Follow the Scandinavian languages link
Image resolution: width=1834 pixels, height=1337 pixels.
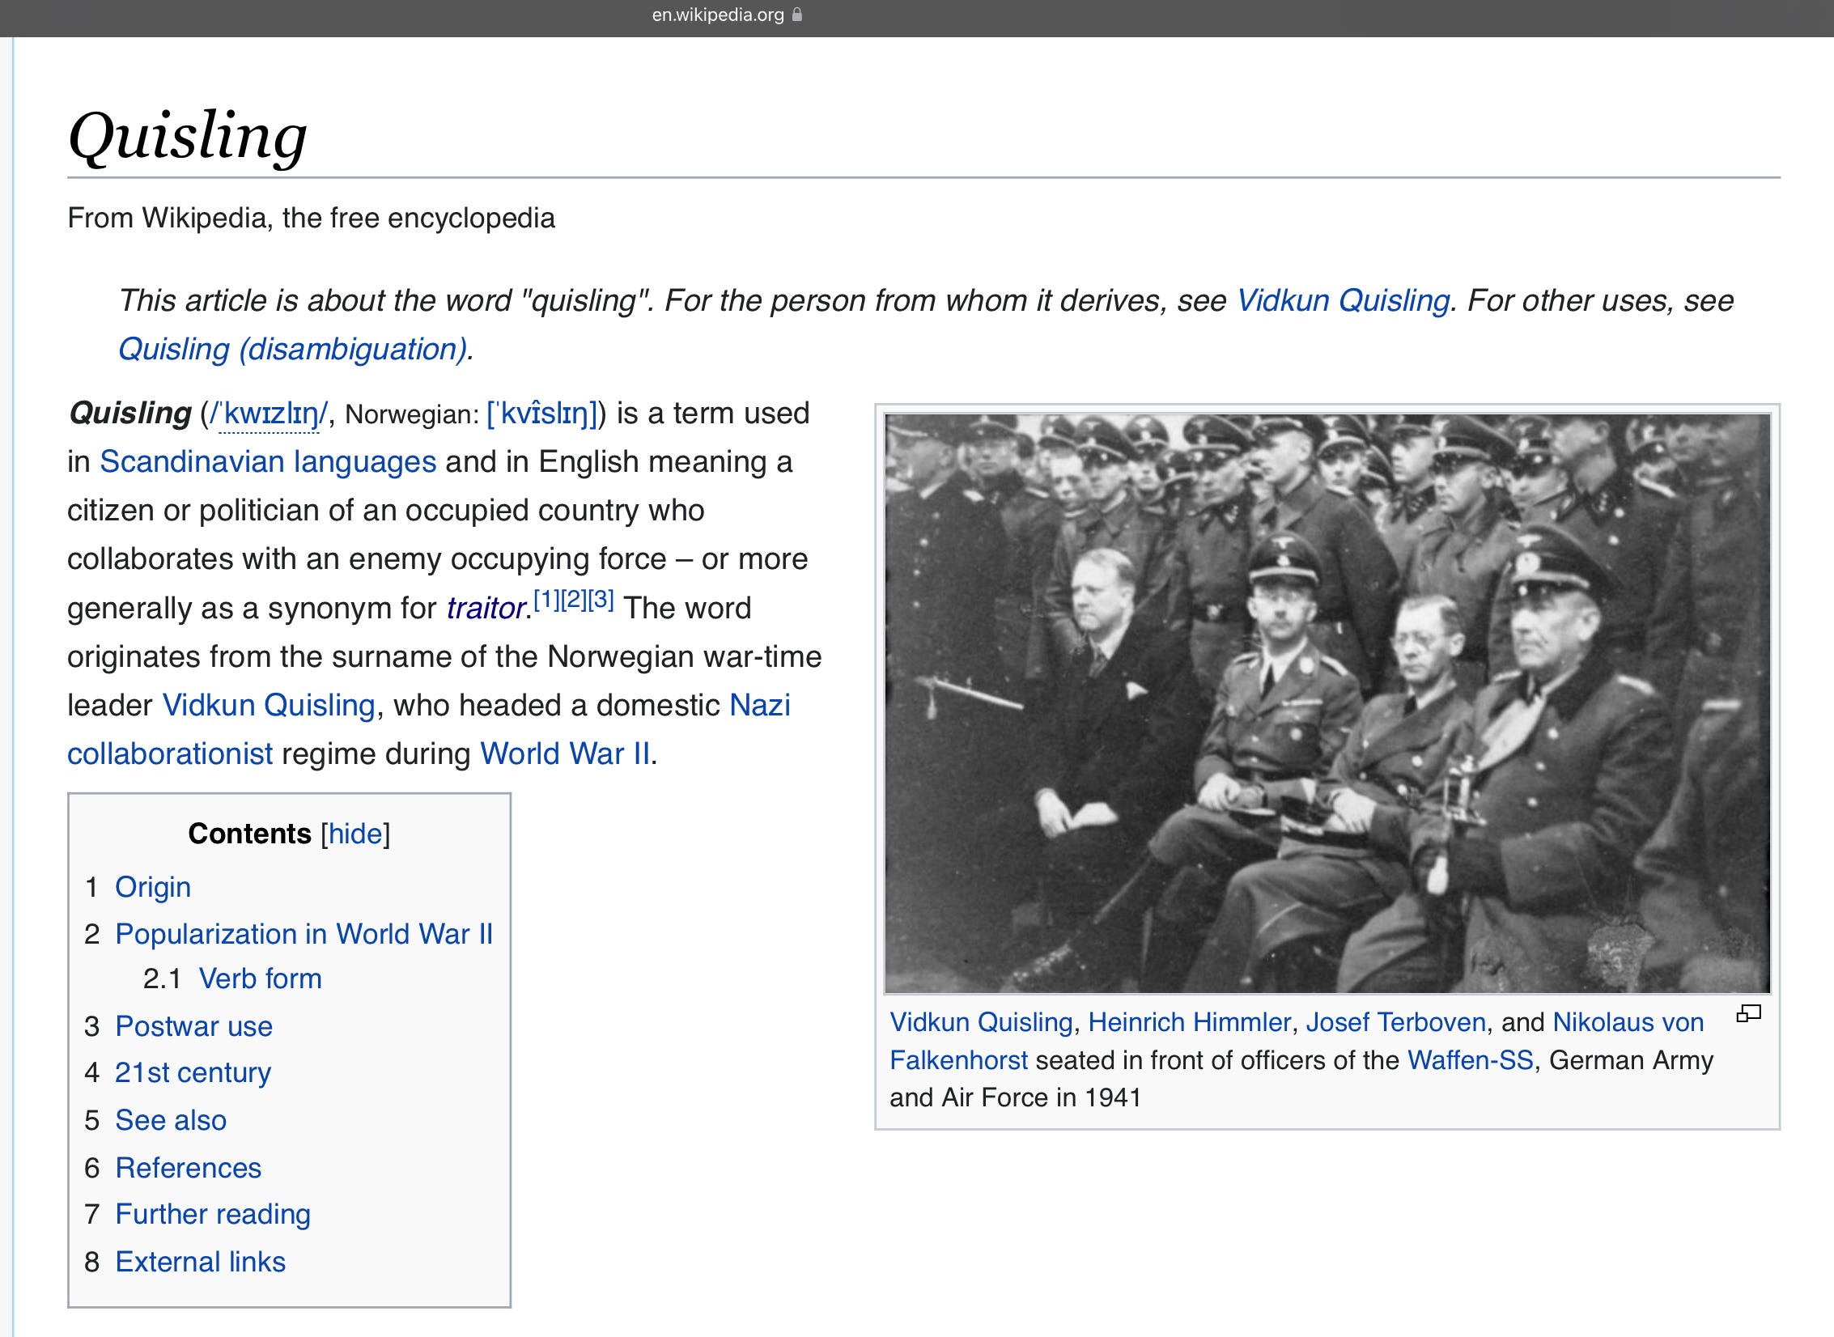coord(268,462)
